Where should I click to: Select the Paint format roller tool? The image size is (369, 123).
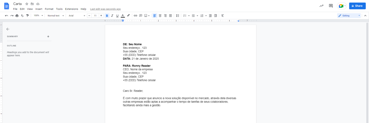point(27,16)
